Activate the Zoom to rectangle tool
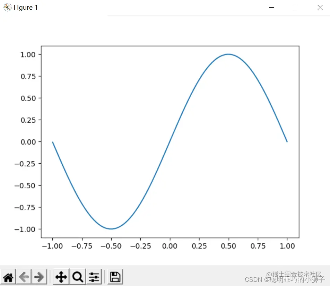 [78, 277]
